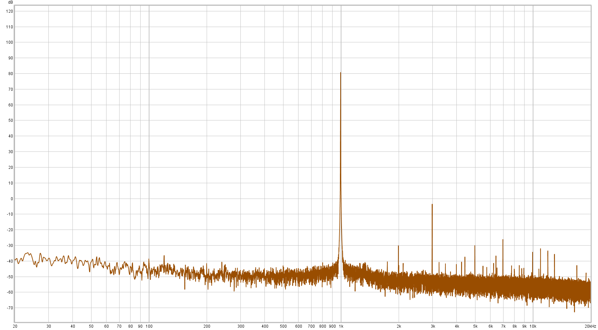The height and width of the screenshot is (330, 598).
Task: Select the 60 value on the dB axis
Action: [x=11, y=105]
